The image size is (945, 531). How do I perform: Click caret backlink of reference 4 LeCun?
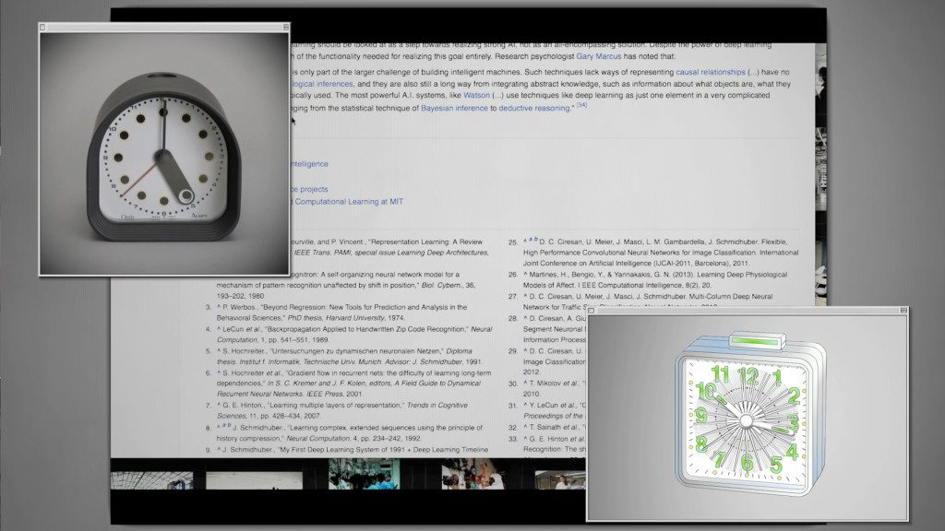tap(221, 328)
